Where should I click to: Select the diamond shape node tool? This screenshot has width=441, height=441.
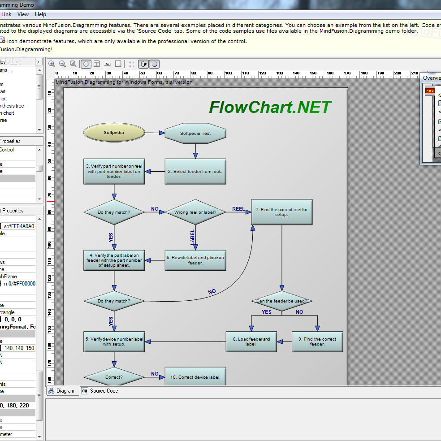(x=86, y=64)
